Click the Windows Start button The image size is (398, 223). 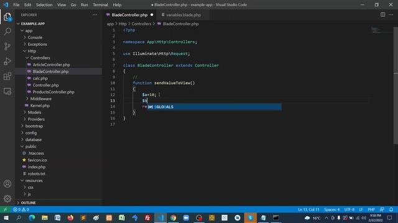click(6, 217)
